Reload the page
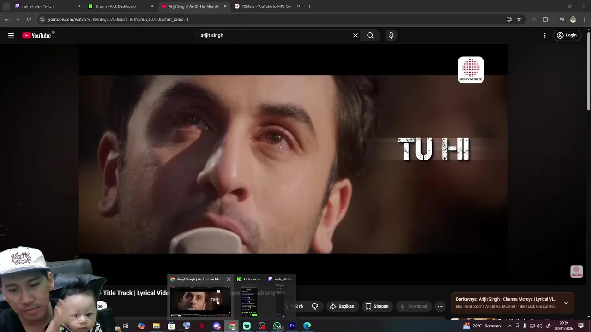 [x=29, y=19]
